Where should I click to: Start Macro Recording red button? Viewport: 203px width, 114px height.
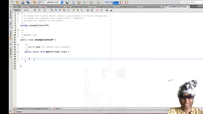click(x=97, y=10)
